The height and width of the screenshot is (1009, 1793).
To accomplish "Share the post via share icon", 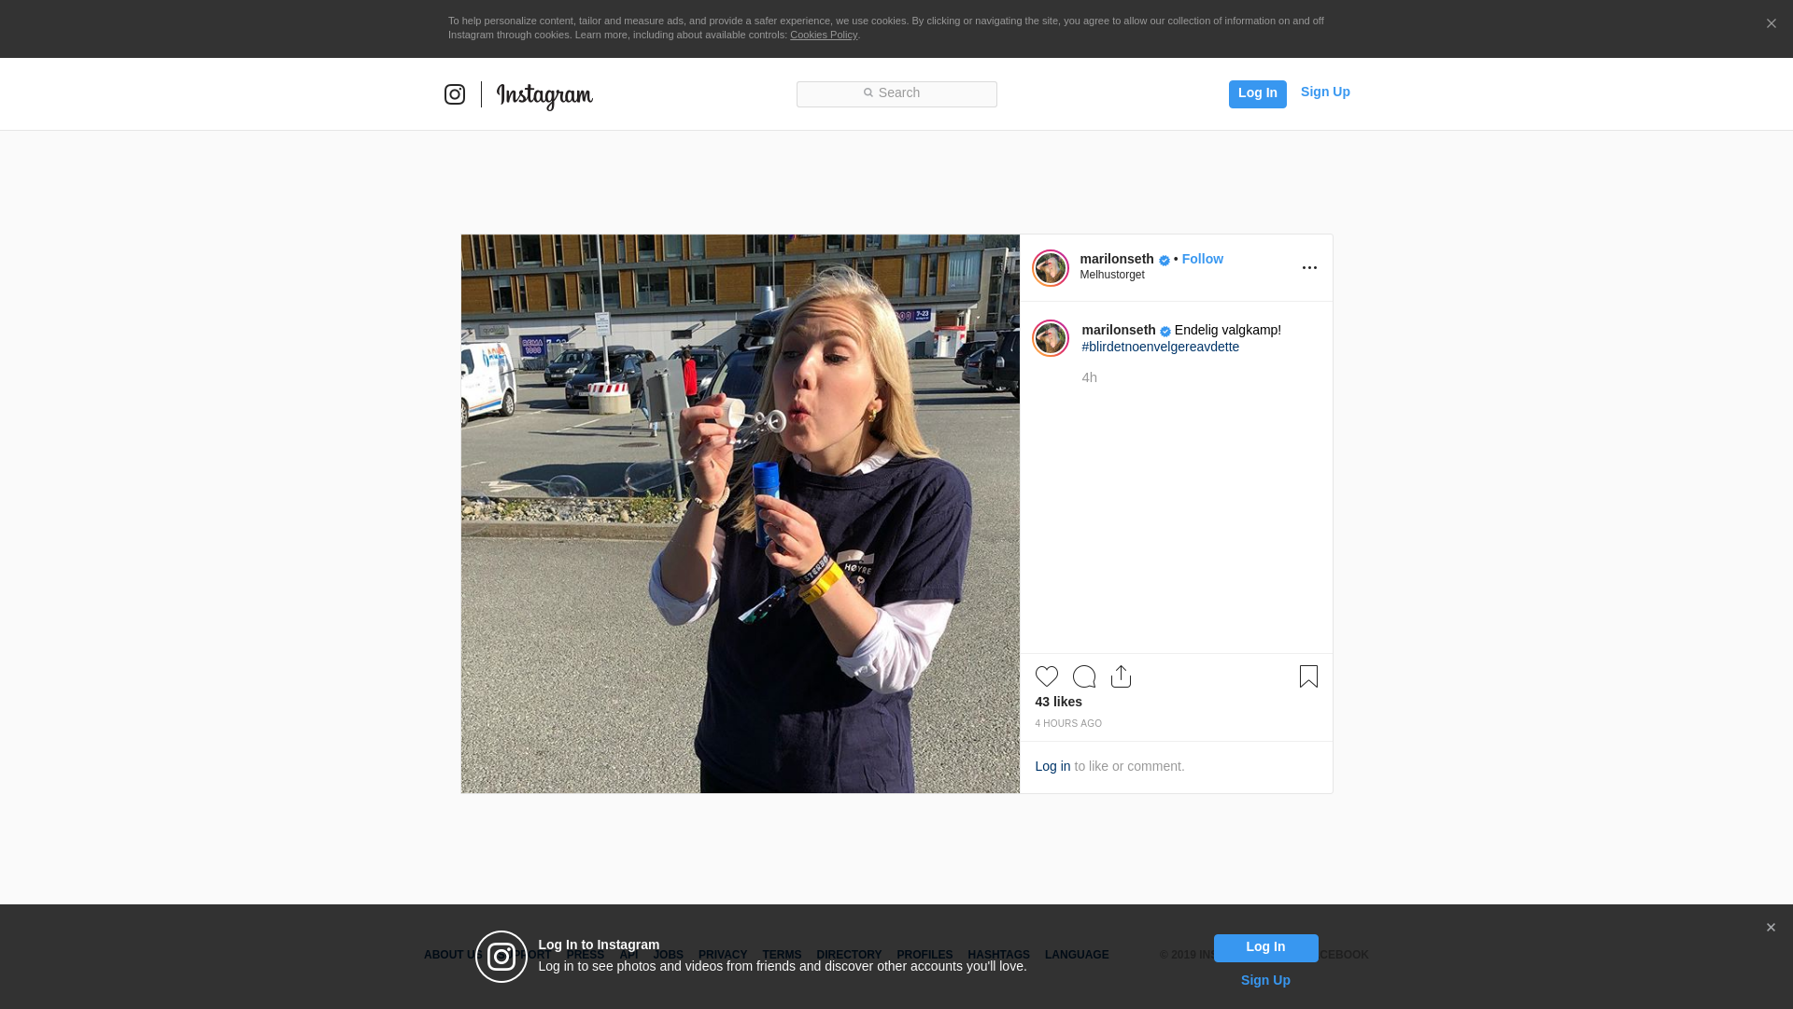I will pyautogui.click(x=1122, y=676).
